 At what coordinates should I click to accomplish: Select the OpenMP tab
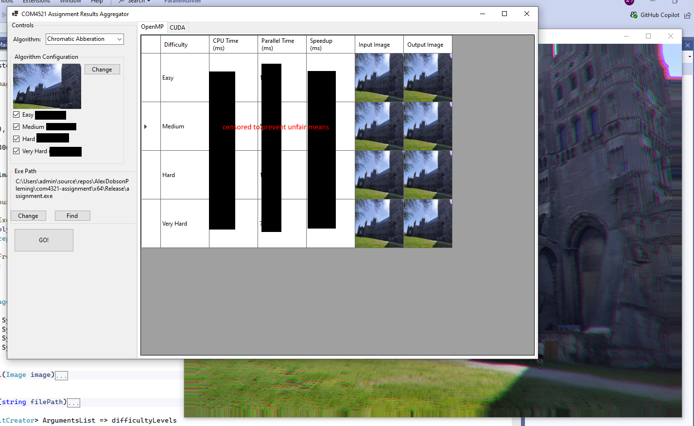152,27
